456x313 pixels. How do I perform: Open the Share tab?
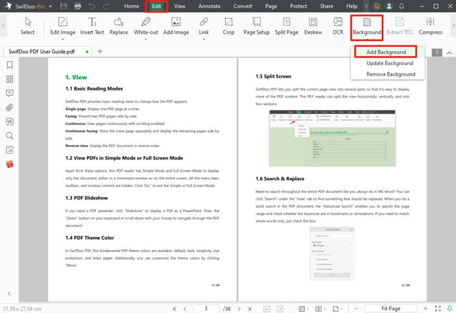coord(327,6)
